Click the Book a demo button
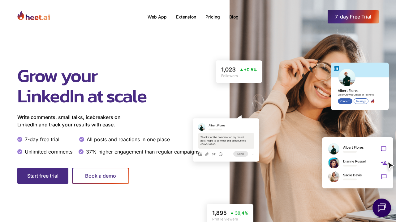This screenshot has width=396, height=222. point(101,176)
